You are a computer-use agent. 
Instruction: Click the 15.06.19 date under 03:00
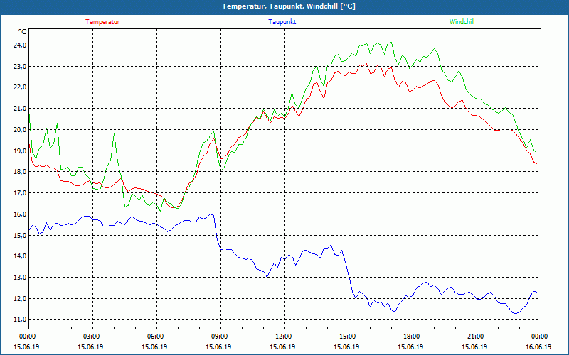click(x=90, y=347)
